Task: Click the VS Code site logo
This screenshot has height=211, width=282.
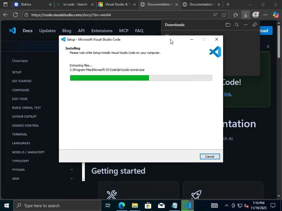Action: click(x=12, y=31)
